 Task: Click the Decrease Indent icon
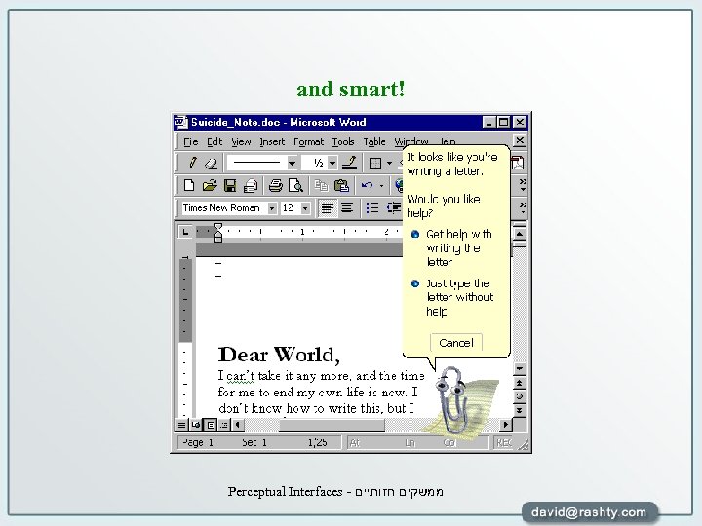pyautogui.click(x=393, y=208)
